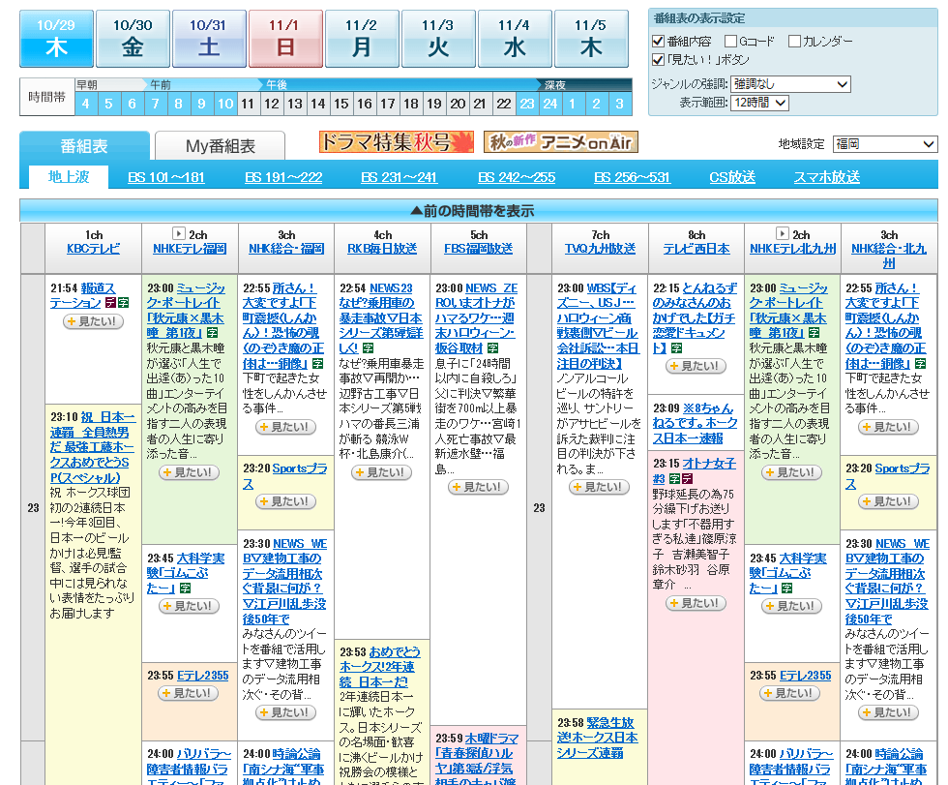The width and height of the screenshot is (948, 785).
Task: Click subtitle 字 icon beside NEWS ZERO 板谷取材
Action: click(492, 348)
